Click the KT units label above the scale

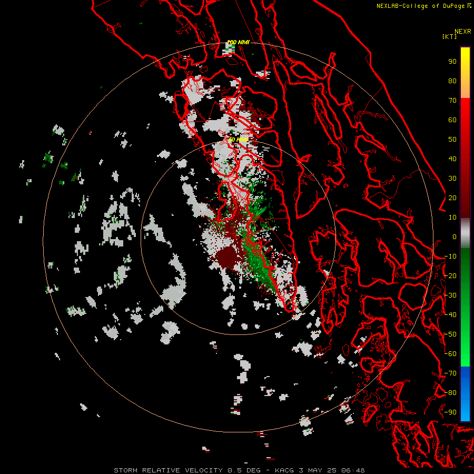click(450, 36)
